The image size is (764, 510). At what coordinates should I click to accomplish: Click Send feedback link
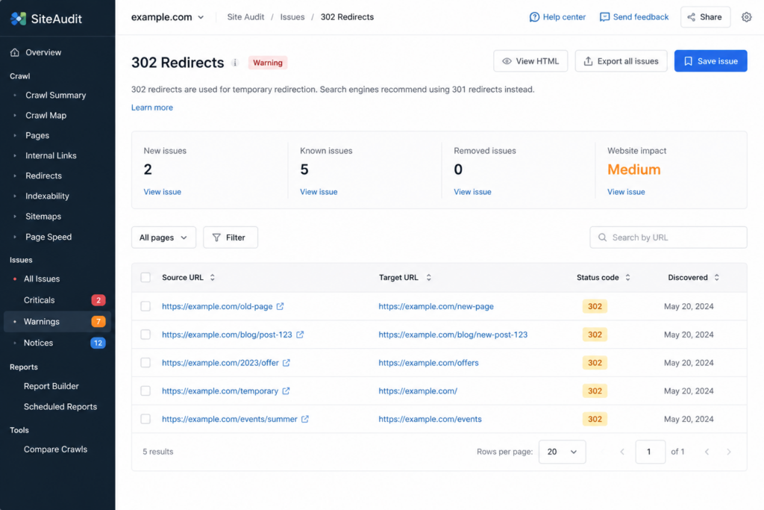click(634, 17)
